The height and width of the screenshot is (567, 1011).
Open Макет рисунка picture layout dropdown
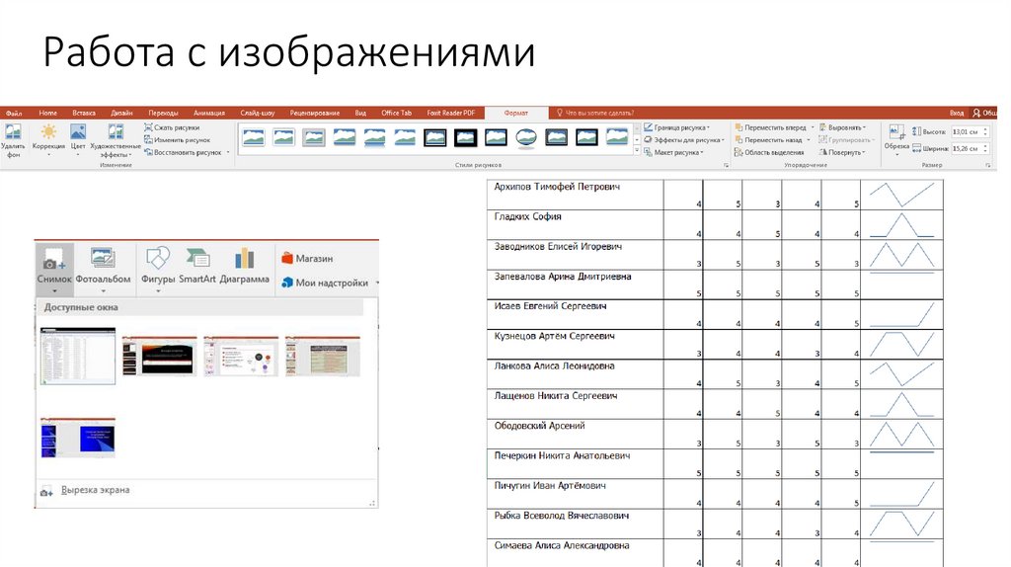click(x=673, y=152)
